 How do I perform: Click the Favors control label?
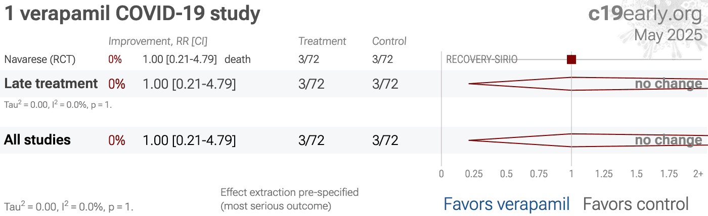click(636, 204)
